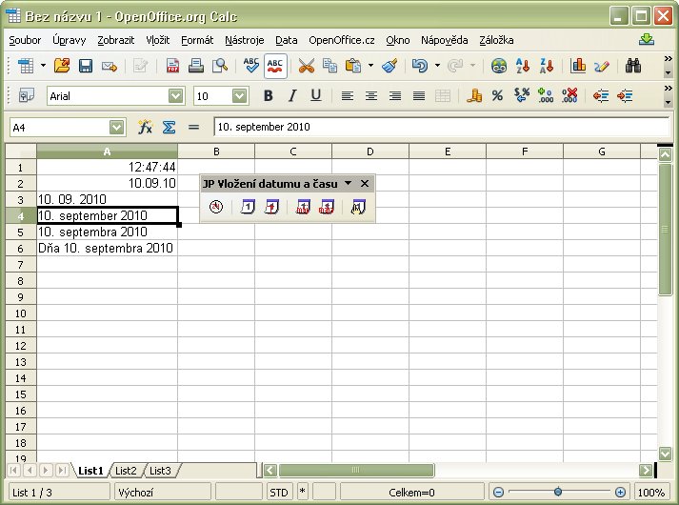Click the zoom slider handle

point(557,493)
